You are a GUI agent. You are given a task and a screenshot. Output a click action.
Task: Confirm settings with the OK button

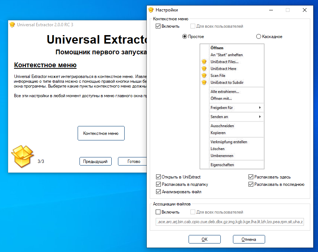pos(204,239)
